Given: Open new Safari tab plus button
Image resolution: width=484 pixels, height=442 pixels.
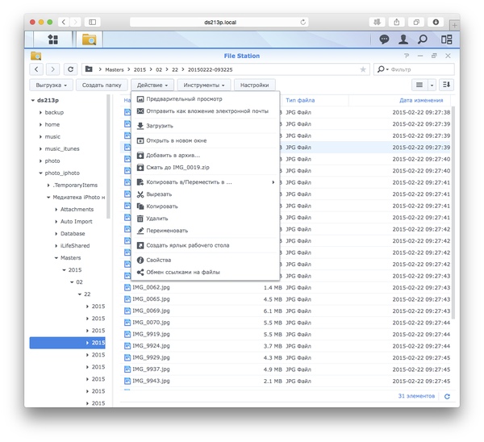Looking at the screenshot, I should tap(455, 25).
